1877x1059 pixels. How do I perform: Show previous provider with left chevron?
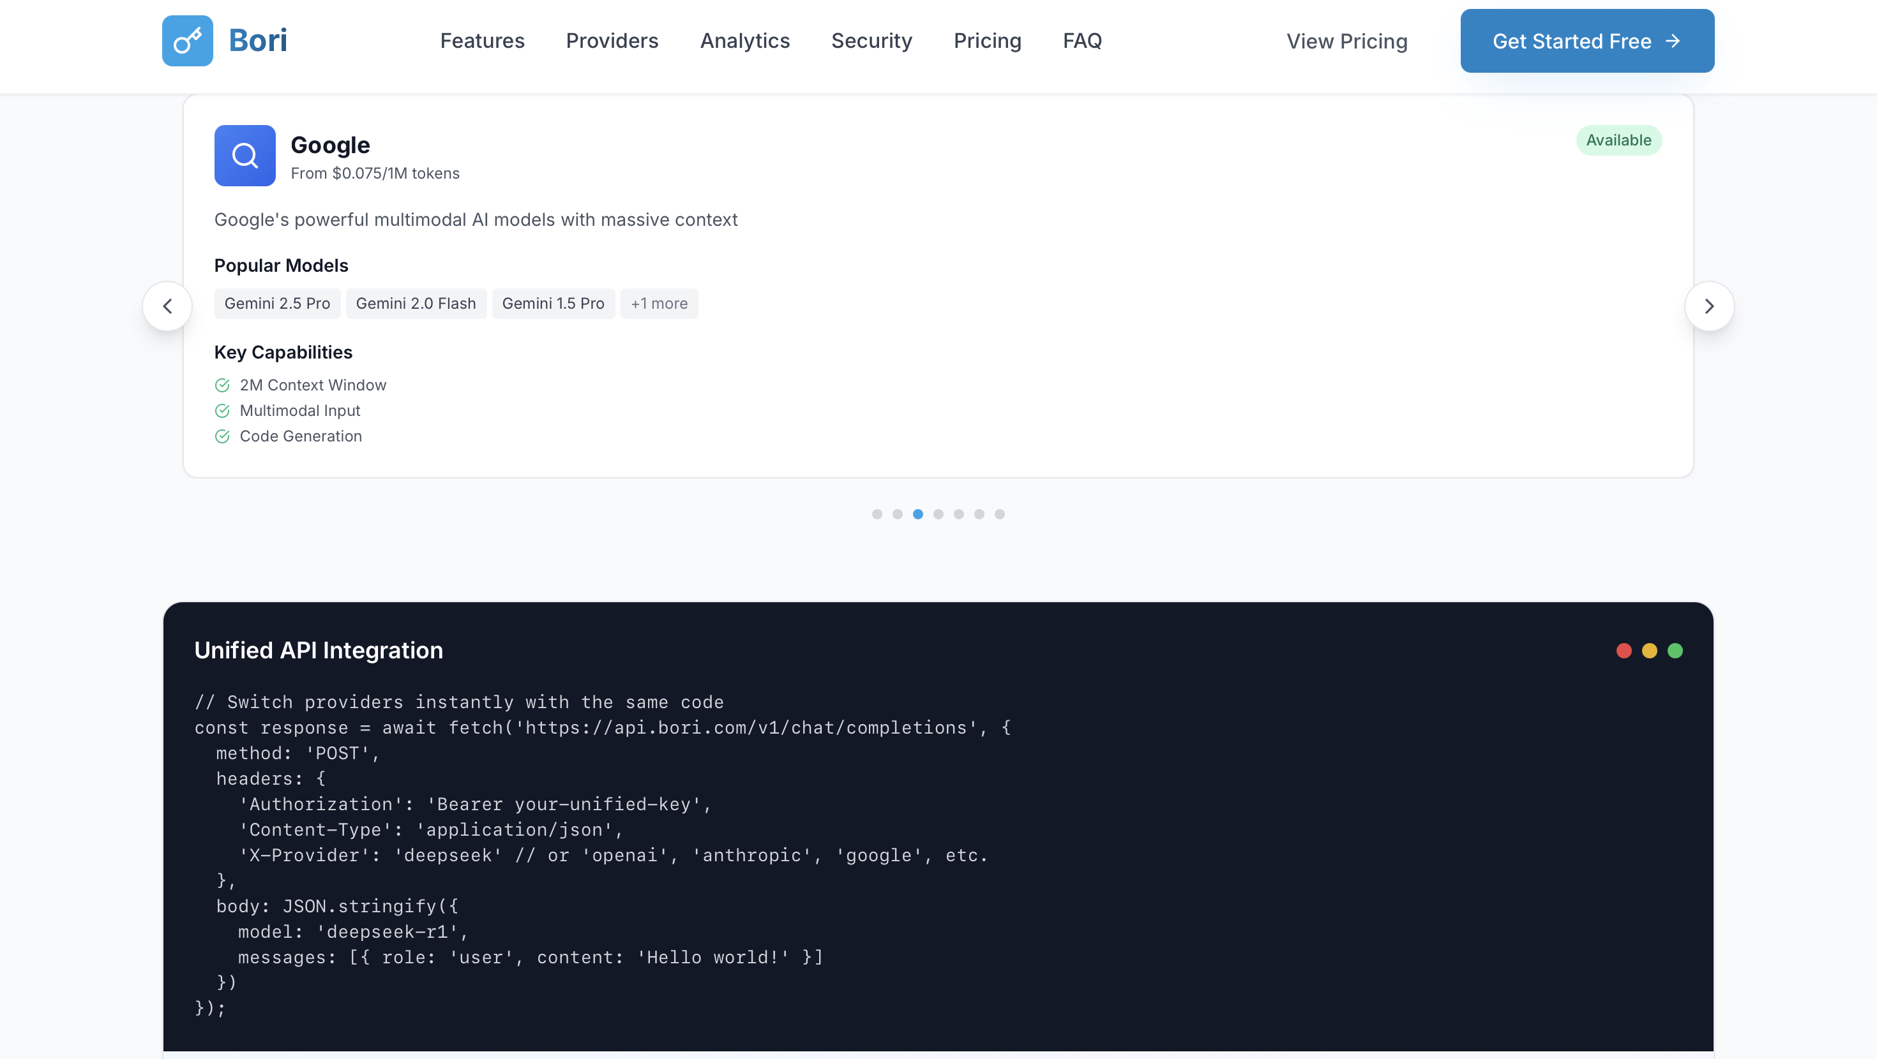click(x=167, y=306)
